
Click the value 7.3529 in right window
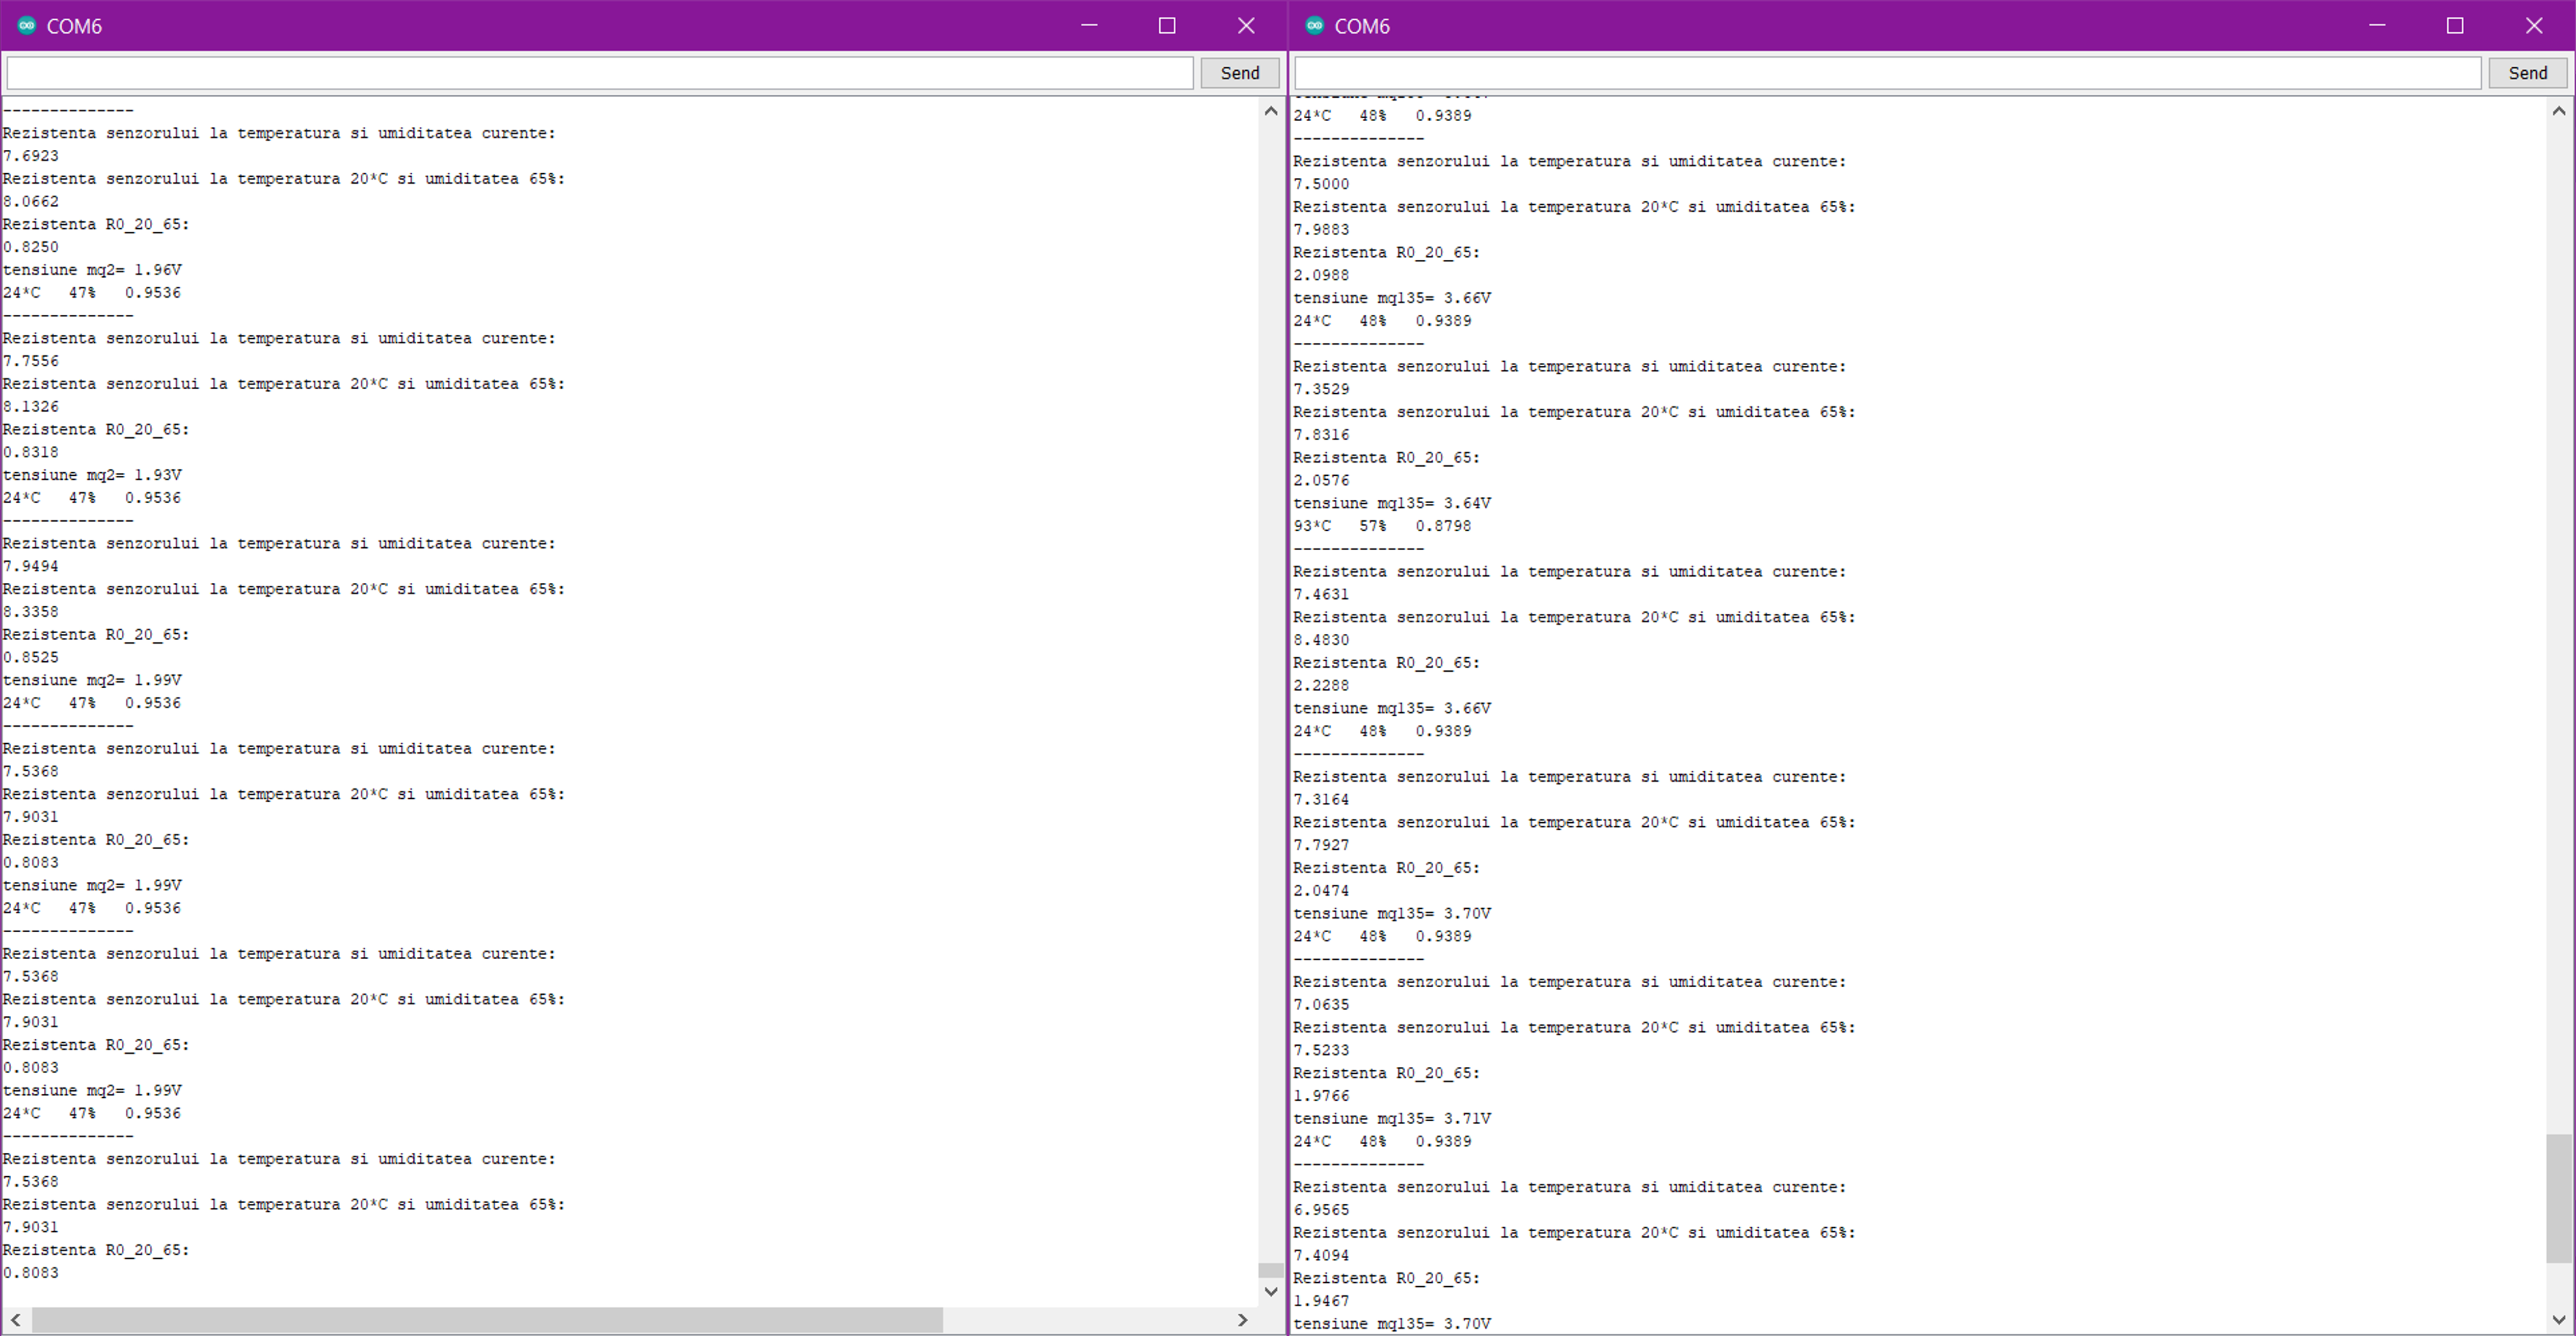tap(1321, 389)
